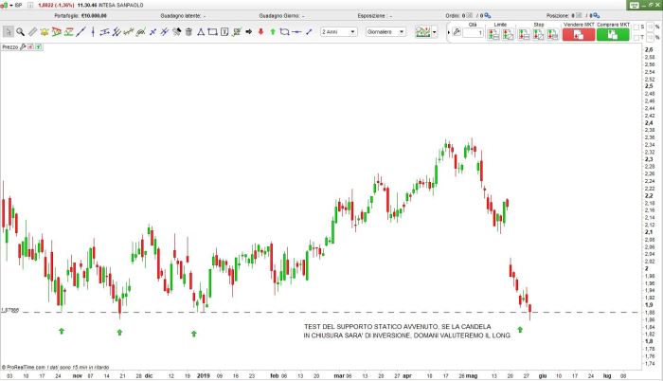Viewport: 663px width, 381px height.
Task: Click the 'Prezzo' panel label
Action: [x=11, y=46]
